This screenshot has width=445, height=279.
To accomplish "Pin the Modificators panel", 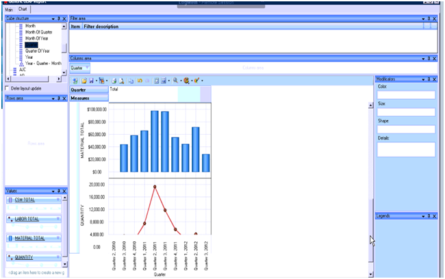I will tap(429, 79).
